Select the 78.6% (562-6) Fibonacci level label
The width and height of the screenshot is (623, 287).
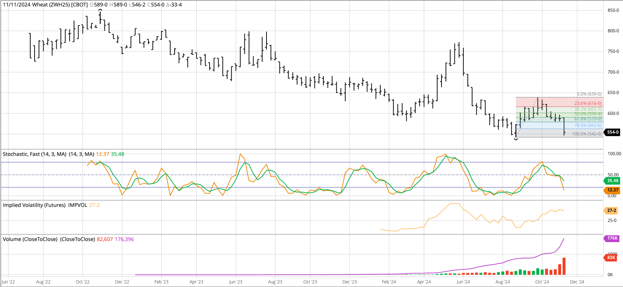coord(588,125)
